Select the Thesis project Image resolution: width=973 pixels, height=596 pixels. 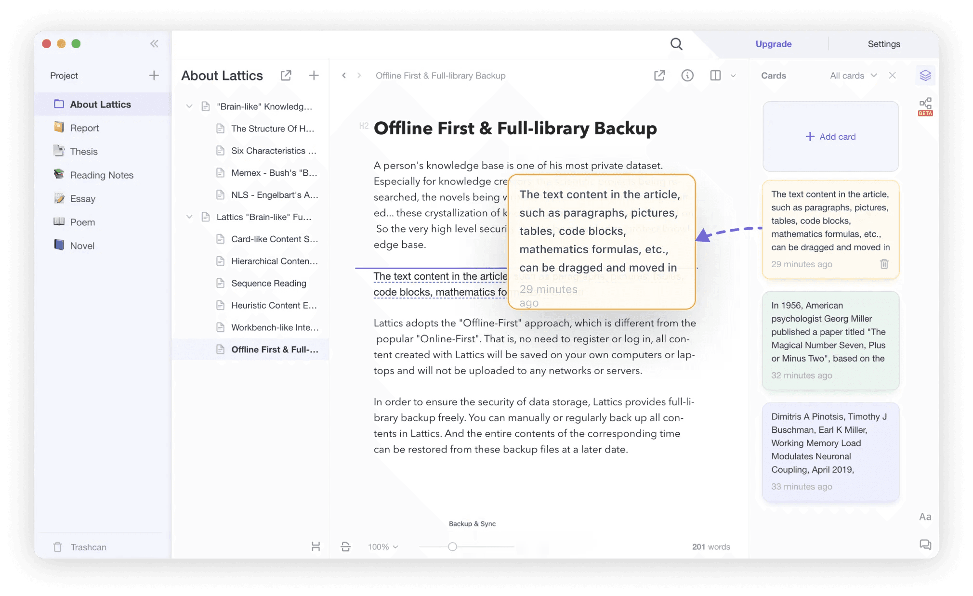(103, 151)
